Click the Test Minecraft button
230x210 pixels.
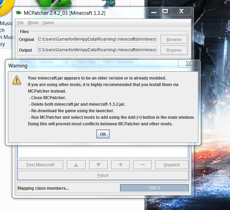point(40,165)
